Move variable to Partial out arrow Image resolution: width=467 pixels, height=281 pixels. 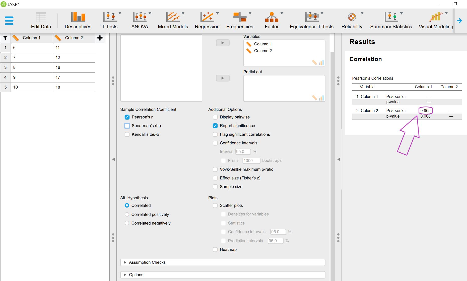(x=223, y=78)
